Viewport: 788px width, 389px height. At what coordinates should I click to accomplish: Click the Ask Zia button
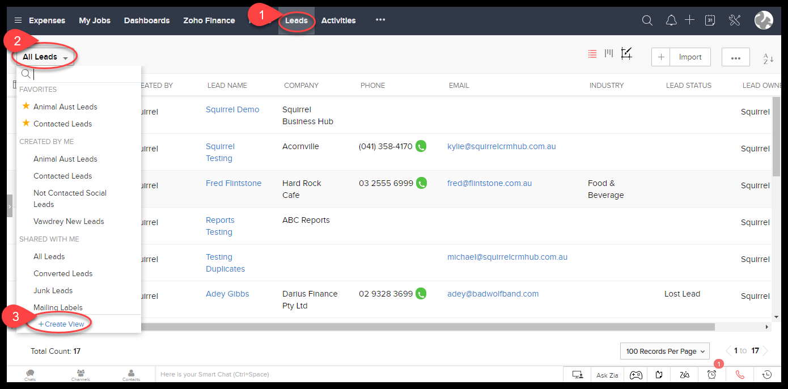(607, 374)
